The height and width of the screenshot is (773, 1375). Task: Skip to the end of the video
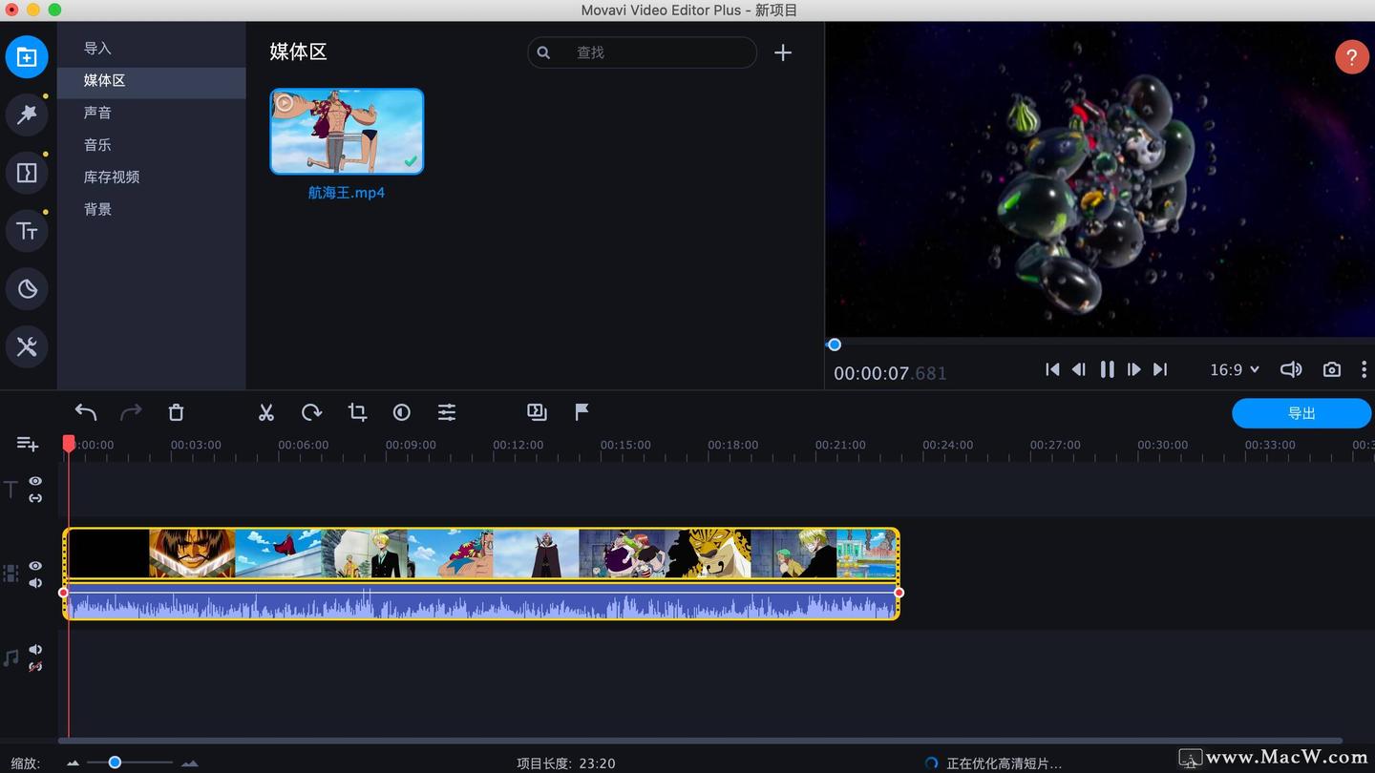pos(1160,369)
